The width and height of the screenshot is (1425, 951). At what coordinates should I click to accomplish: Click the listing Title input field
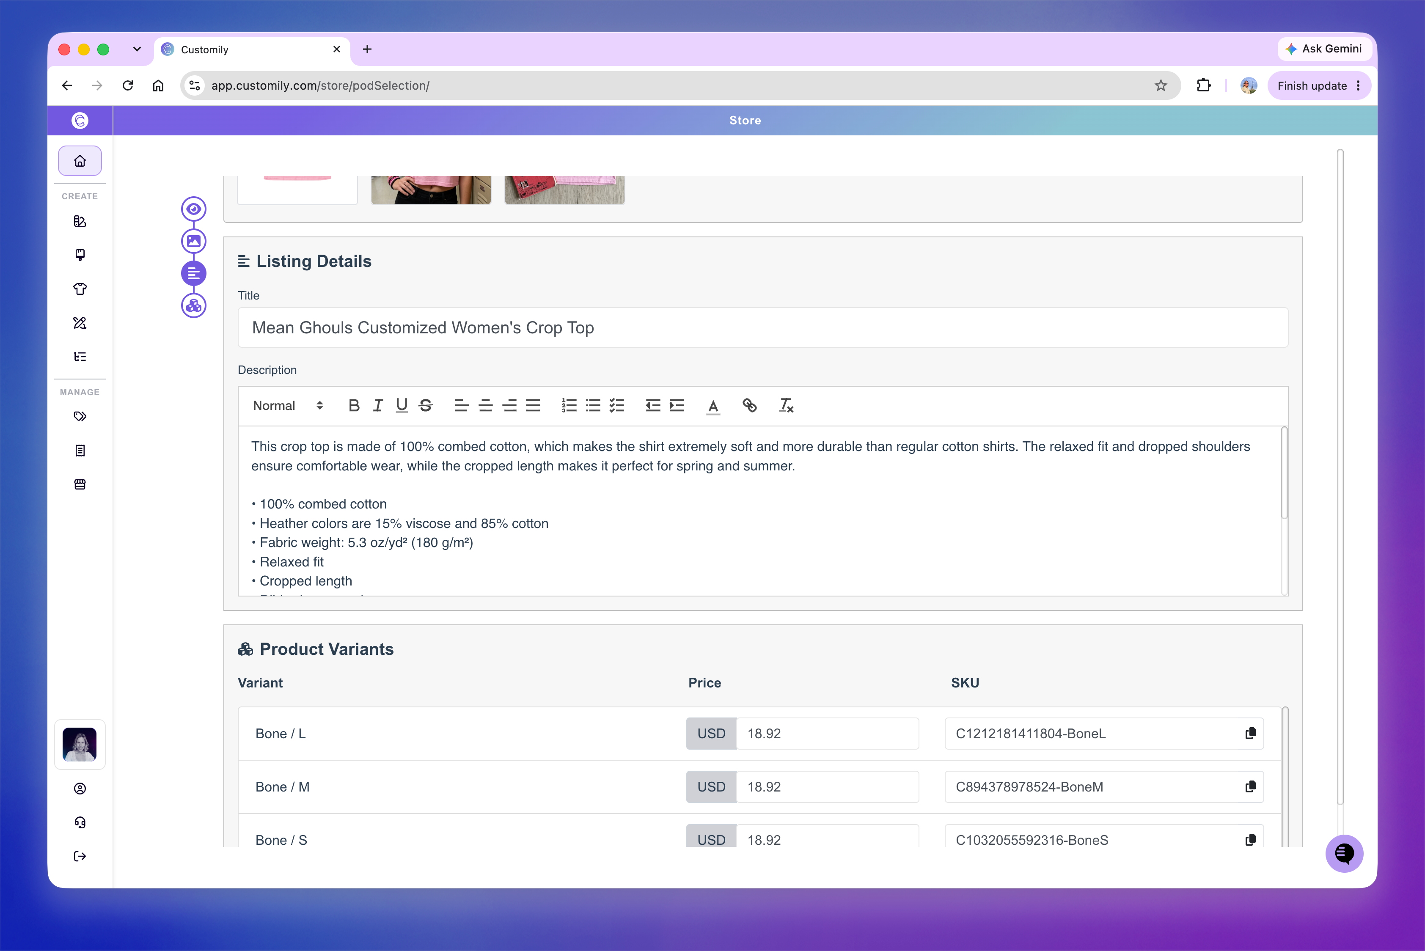[762, 327]
